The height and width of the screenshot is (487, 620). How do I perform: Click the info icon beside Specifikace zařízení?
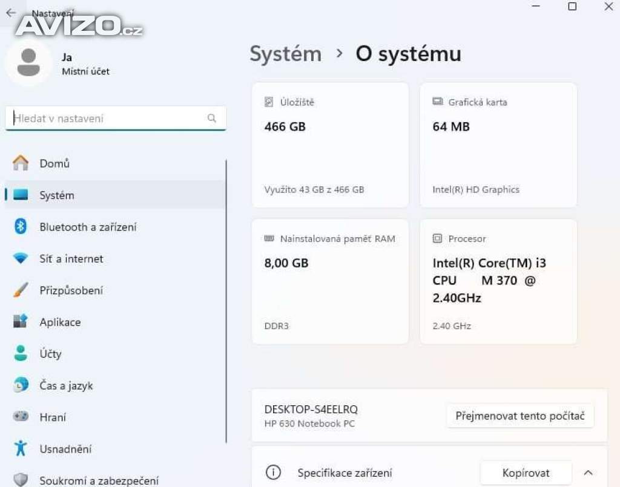click(273, 472)
